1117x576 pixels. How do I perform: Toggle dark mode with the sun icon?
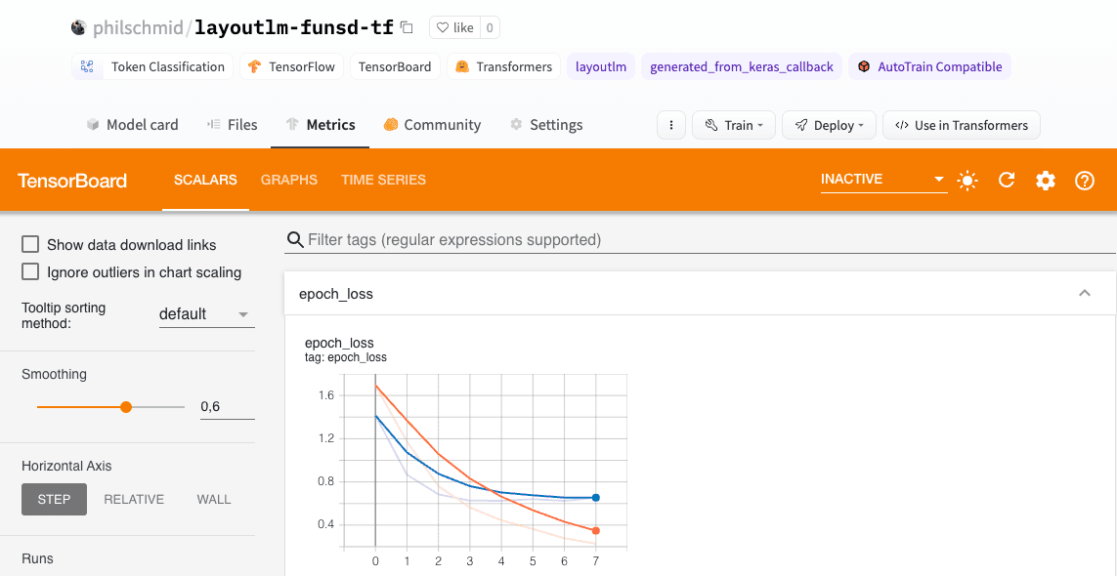967,181
